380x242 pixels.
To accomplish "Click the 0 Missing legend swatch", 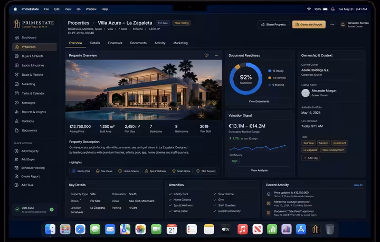I will (270, 85).
